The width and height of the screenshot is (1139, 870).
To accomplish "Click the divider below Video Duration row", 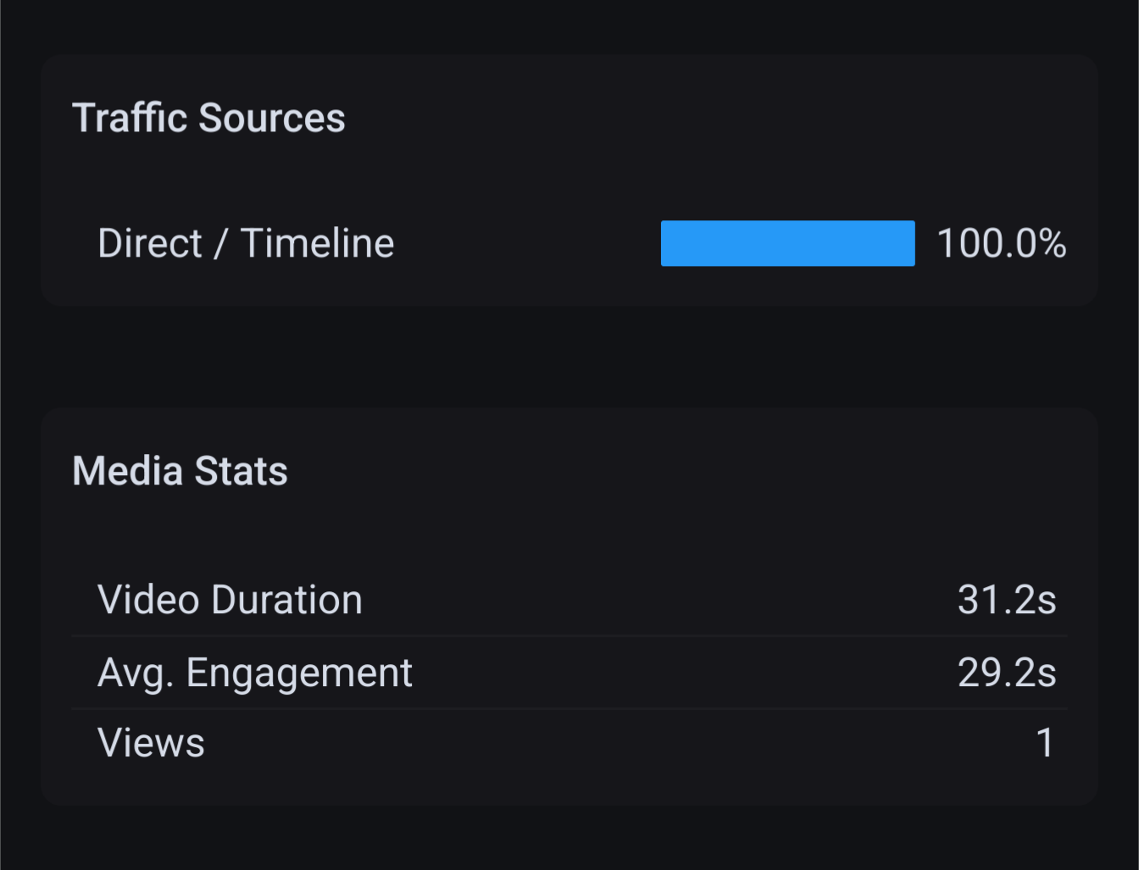I will point(569,635).
